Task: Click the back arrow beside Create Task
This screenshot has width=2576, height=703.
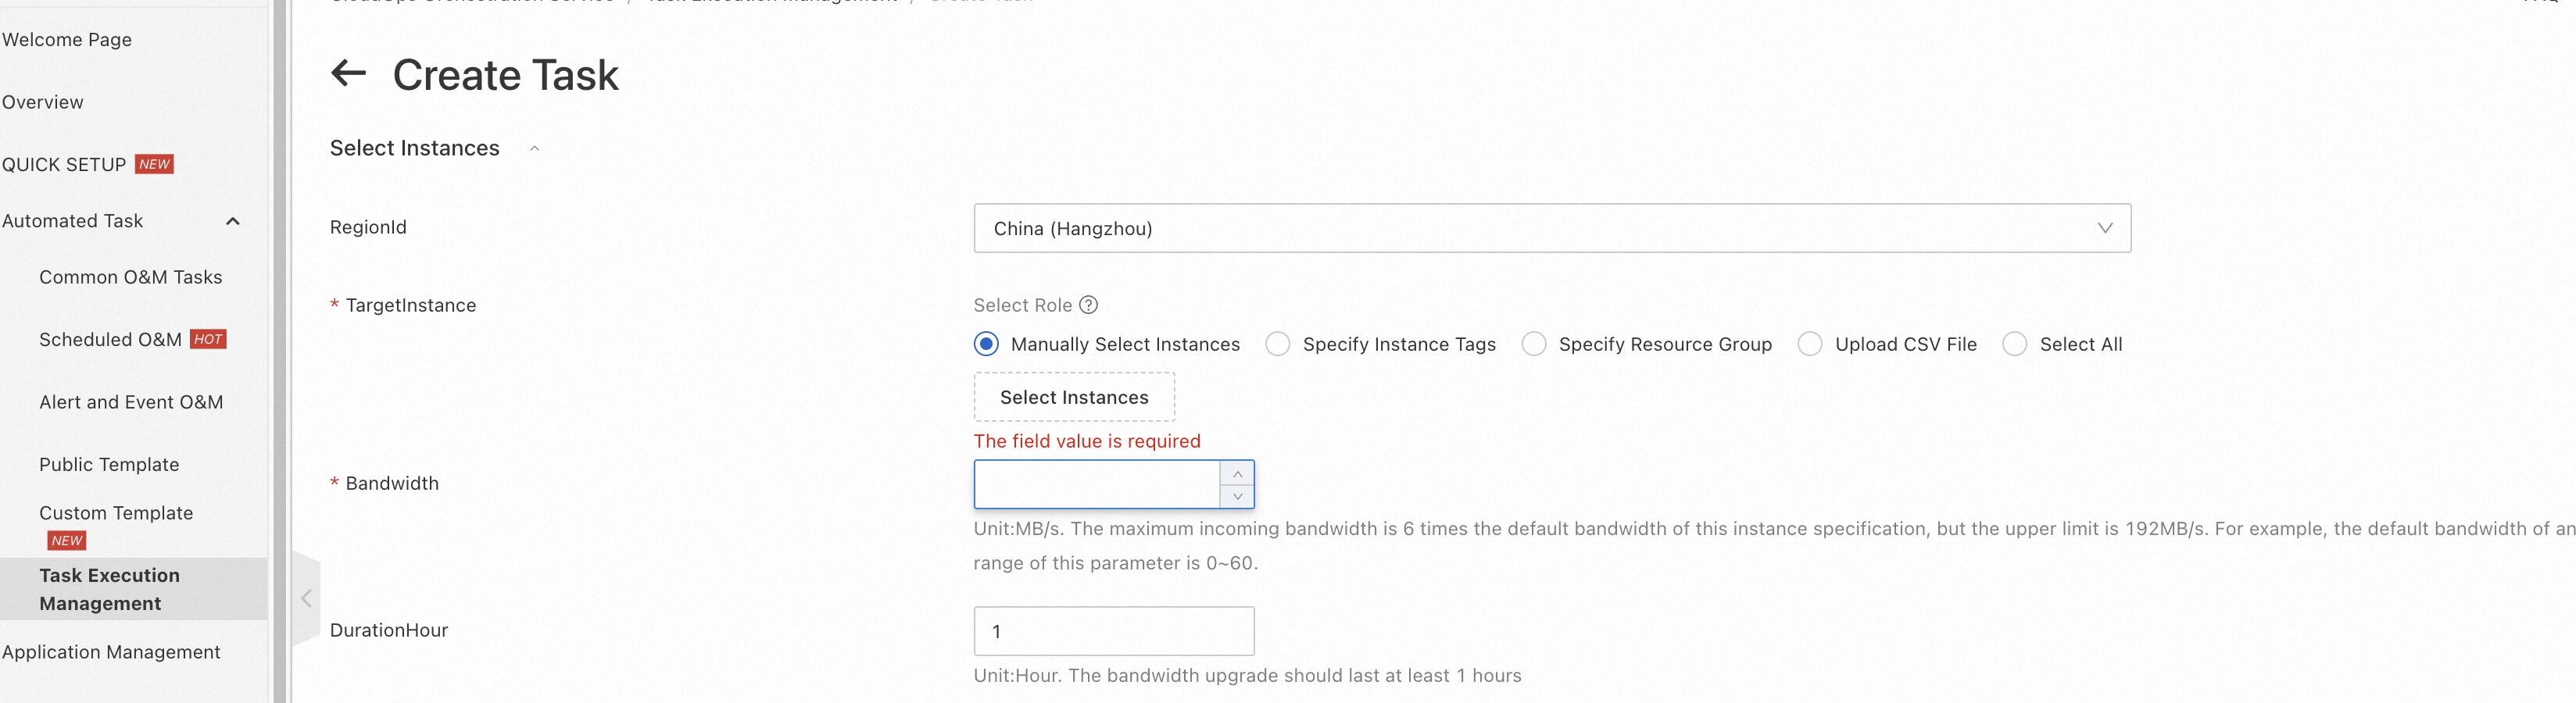Action: (x=348, y=73)
